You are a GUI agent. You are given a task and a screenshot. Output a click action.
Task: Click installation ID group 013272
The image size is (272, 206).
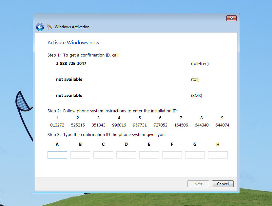tap(57, 125)
